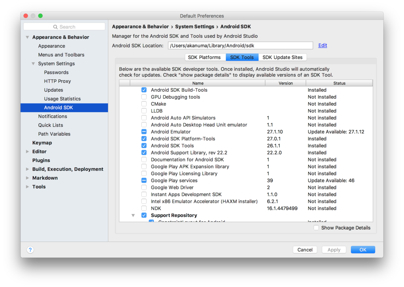Open the Notifications settings page

tap(52, 116)
